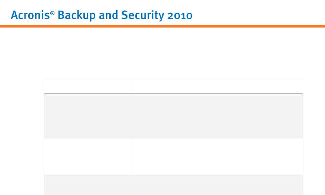This screenshot has height=195, width=325.
Task: Click the white middle row's right cell
Action: (217, 156)
